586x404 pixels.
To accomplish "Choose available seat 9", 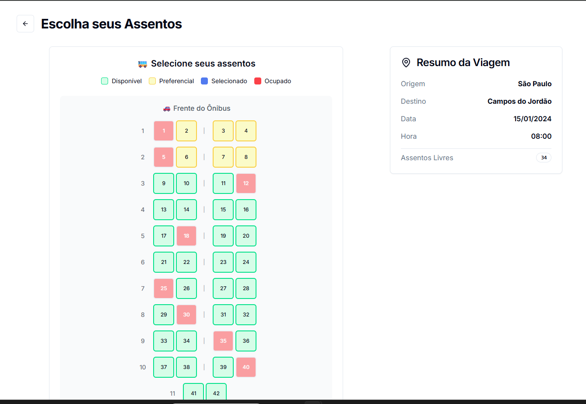I will [x=164, y=183].
